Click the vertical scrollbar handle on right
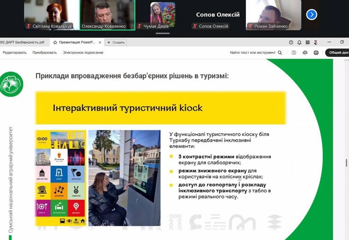The height and width of the screenshot is (240, 349). click(347, 163)
